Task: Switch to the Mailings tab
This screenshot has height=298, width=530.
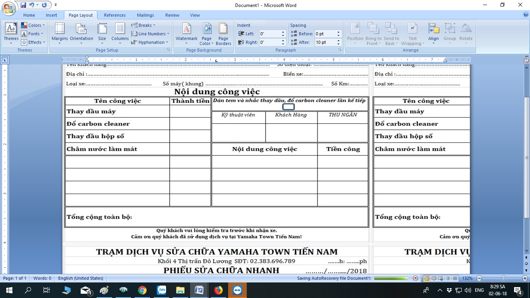Action: [145, 15]
